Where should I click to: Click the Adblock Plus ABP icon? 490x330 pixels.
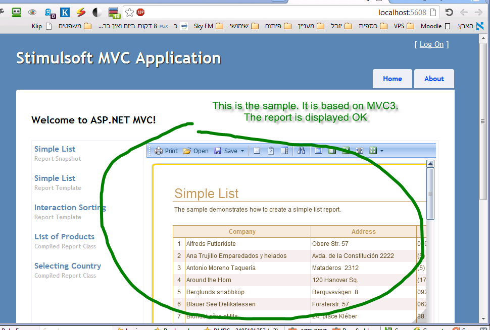[x=140, y=13]
